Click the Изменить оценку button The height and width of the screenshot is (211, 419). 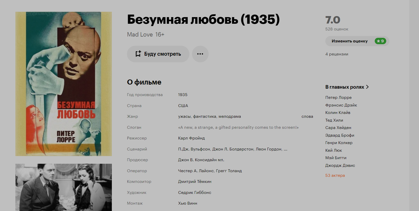click(357, 41)
